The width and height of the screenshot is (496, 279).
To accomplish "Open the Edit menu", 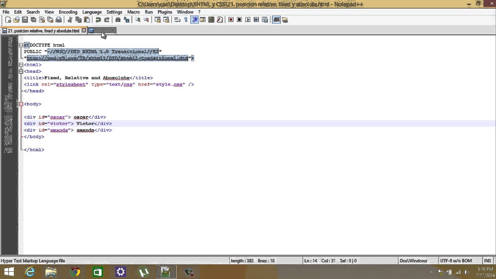I will click(18, 12).
